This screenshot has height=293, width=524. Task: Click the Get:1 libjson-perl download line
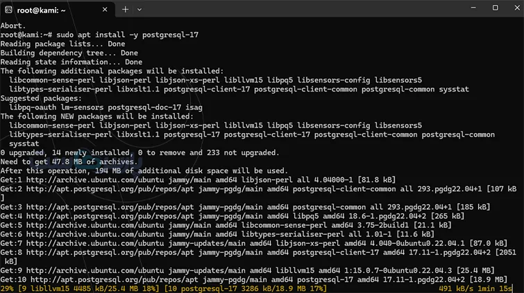point(198,179)
